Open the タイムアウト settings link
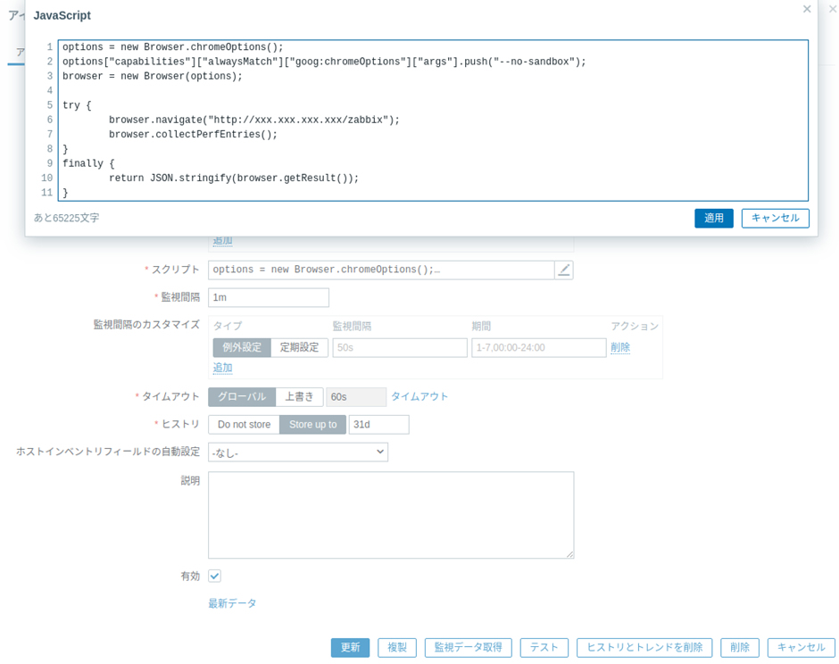839x664 pixels. tap(419, 396)
